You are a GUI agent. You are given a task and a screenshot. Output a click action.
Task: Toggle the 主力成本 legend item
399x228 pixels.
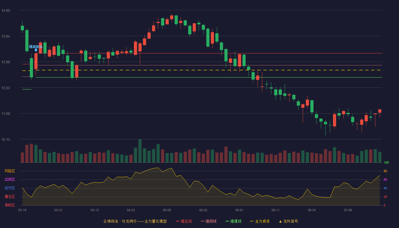(260, 221)
